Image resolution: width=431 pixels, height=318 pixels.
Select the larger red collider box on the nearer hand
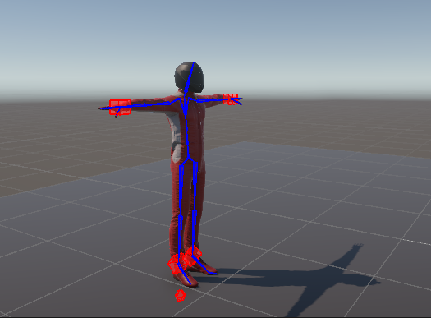[120, 107]
